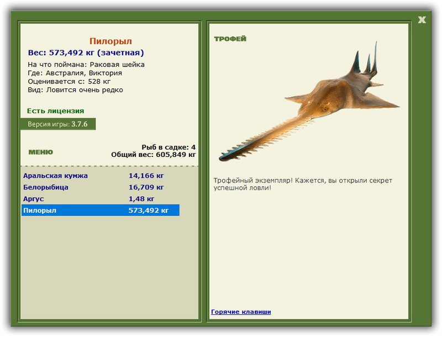The height and width of the screenshot is (337, 442).
Task: Open the ТРОФЕЙ heading
Action: point(230,39)
